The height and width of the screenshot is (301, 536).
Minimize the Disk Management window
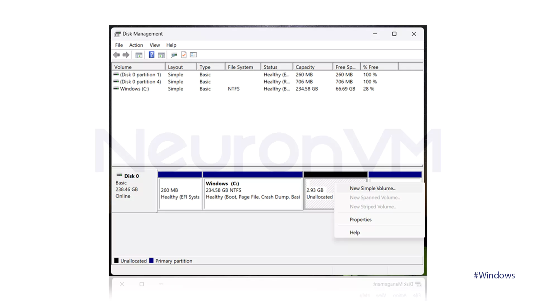coord(375,34)
